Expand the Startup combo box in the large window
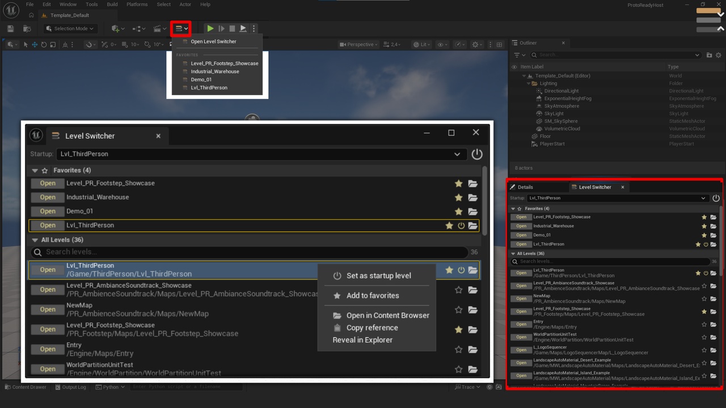Image resolution: width=726 pixels, height=408 pixels. [261, 154]
